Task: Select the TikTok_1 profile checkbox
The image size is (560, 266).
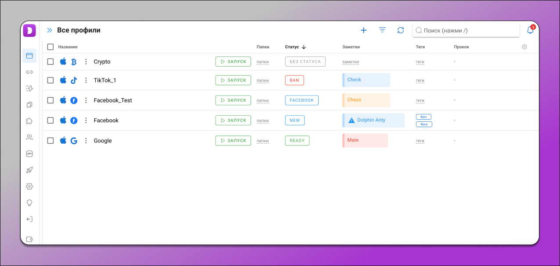Action: [50, 80]
